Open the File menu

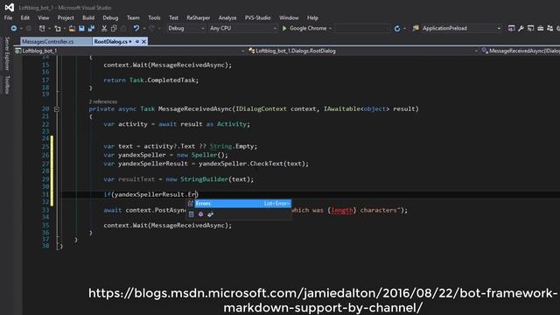(x=8, y=17)
